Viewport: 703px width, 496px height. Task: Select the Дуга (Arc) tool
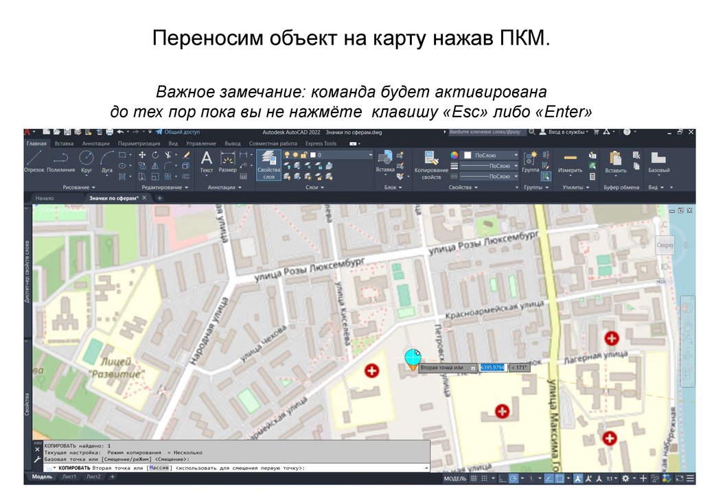point(107,161)
